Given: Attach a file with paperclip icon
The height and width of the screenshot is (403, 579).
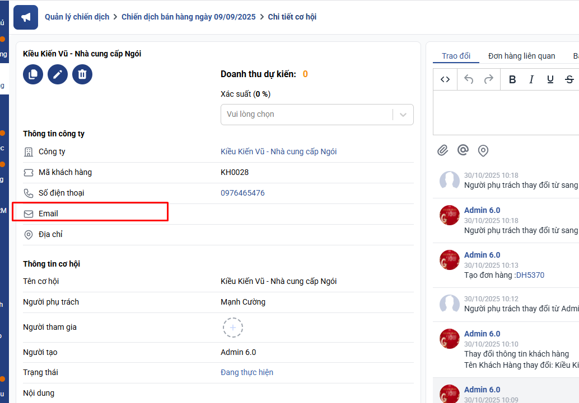Looking at the screenshot, I should click(x=443, y=150).
